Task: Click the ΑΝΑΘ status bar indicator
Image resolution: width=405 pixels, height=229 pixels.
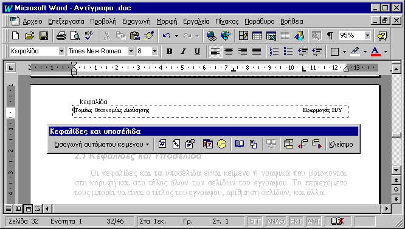Action: point(275,221)
